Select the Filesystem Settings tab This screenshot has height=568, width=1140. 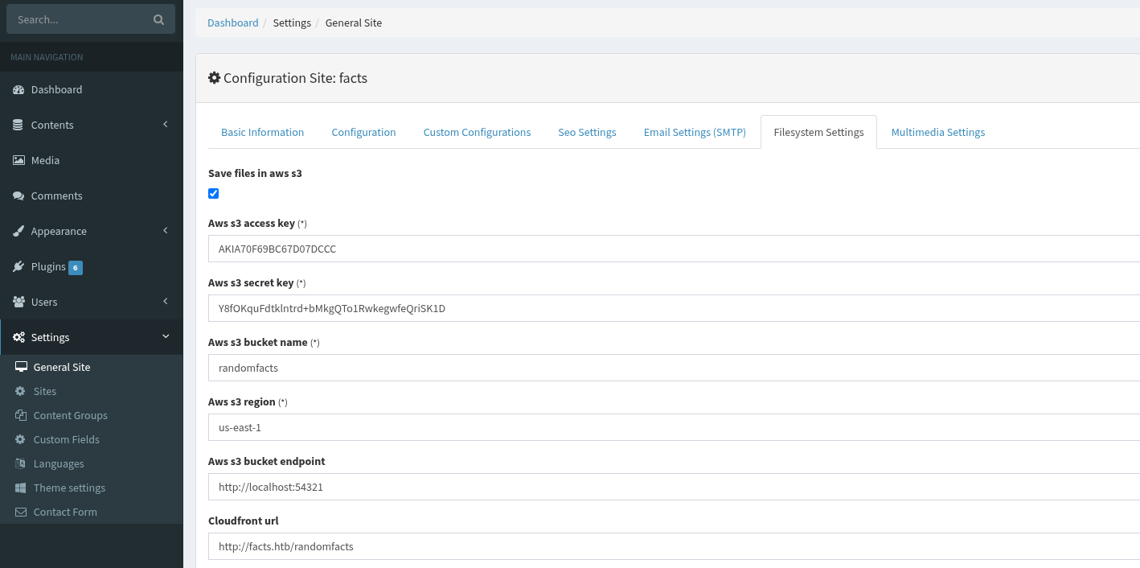click(818, 132)
